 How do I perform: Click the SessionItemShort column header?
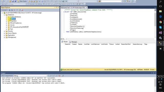126,44
